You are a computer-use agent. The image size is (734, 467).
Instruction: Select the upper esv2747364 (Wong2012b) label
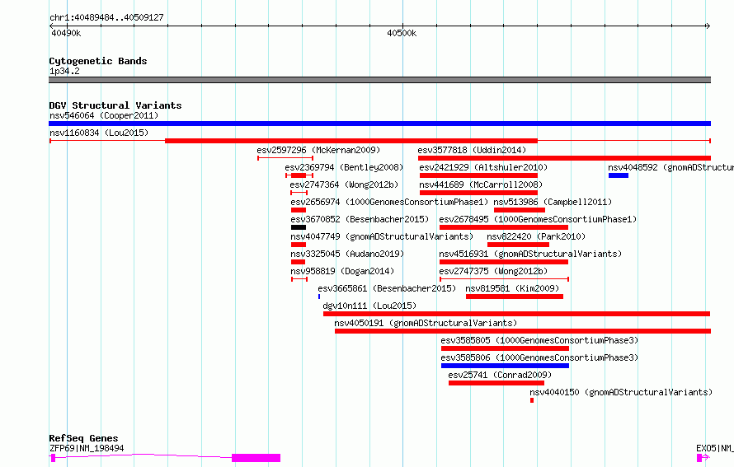(344, 184)
